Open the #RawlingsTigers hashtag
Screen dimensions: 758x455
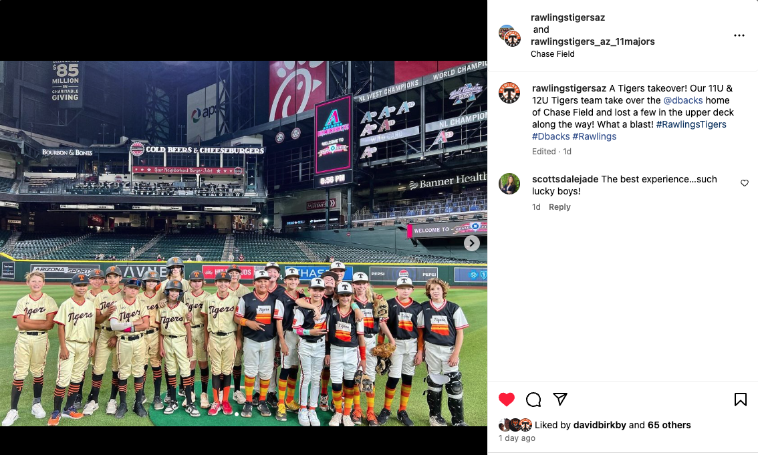point(690,125)
